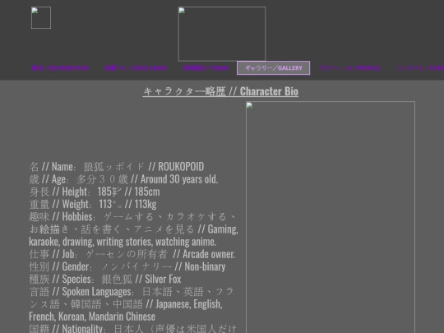Click the 'Nationality' label
444x333 pixels.
pyautogui.click(x=82, y=328)
